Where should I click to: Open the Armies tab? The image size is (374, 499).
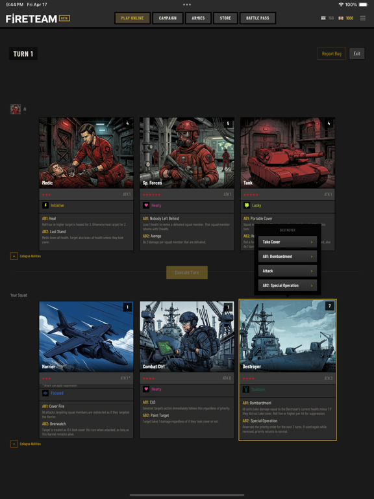pos(198,18)
